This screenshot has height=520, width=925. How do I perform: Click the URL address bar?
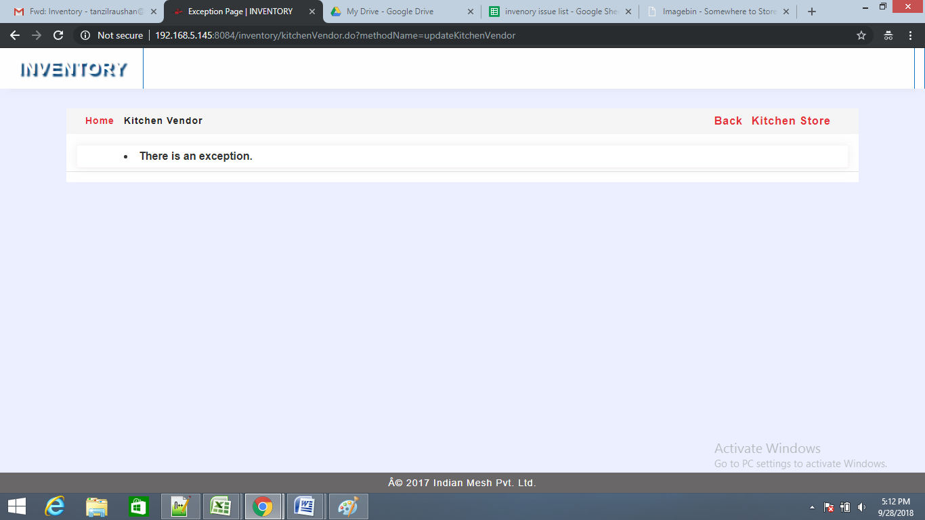point(474,35)
